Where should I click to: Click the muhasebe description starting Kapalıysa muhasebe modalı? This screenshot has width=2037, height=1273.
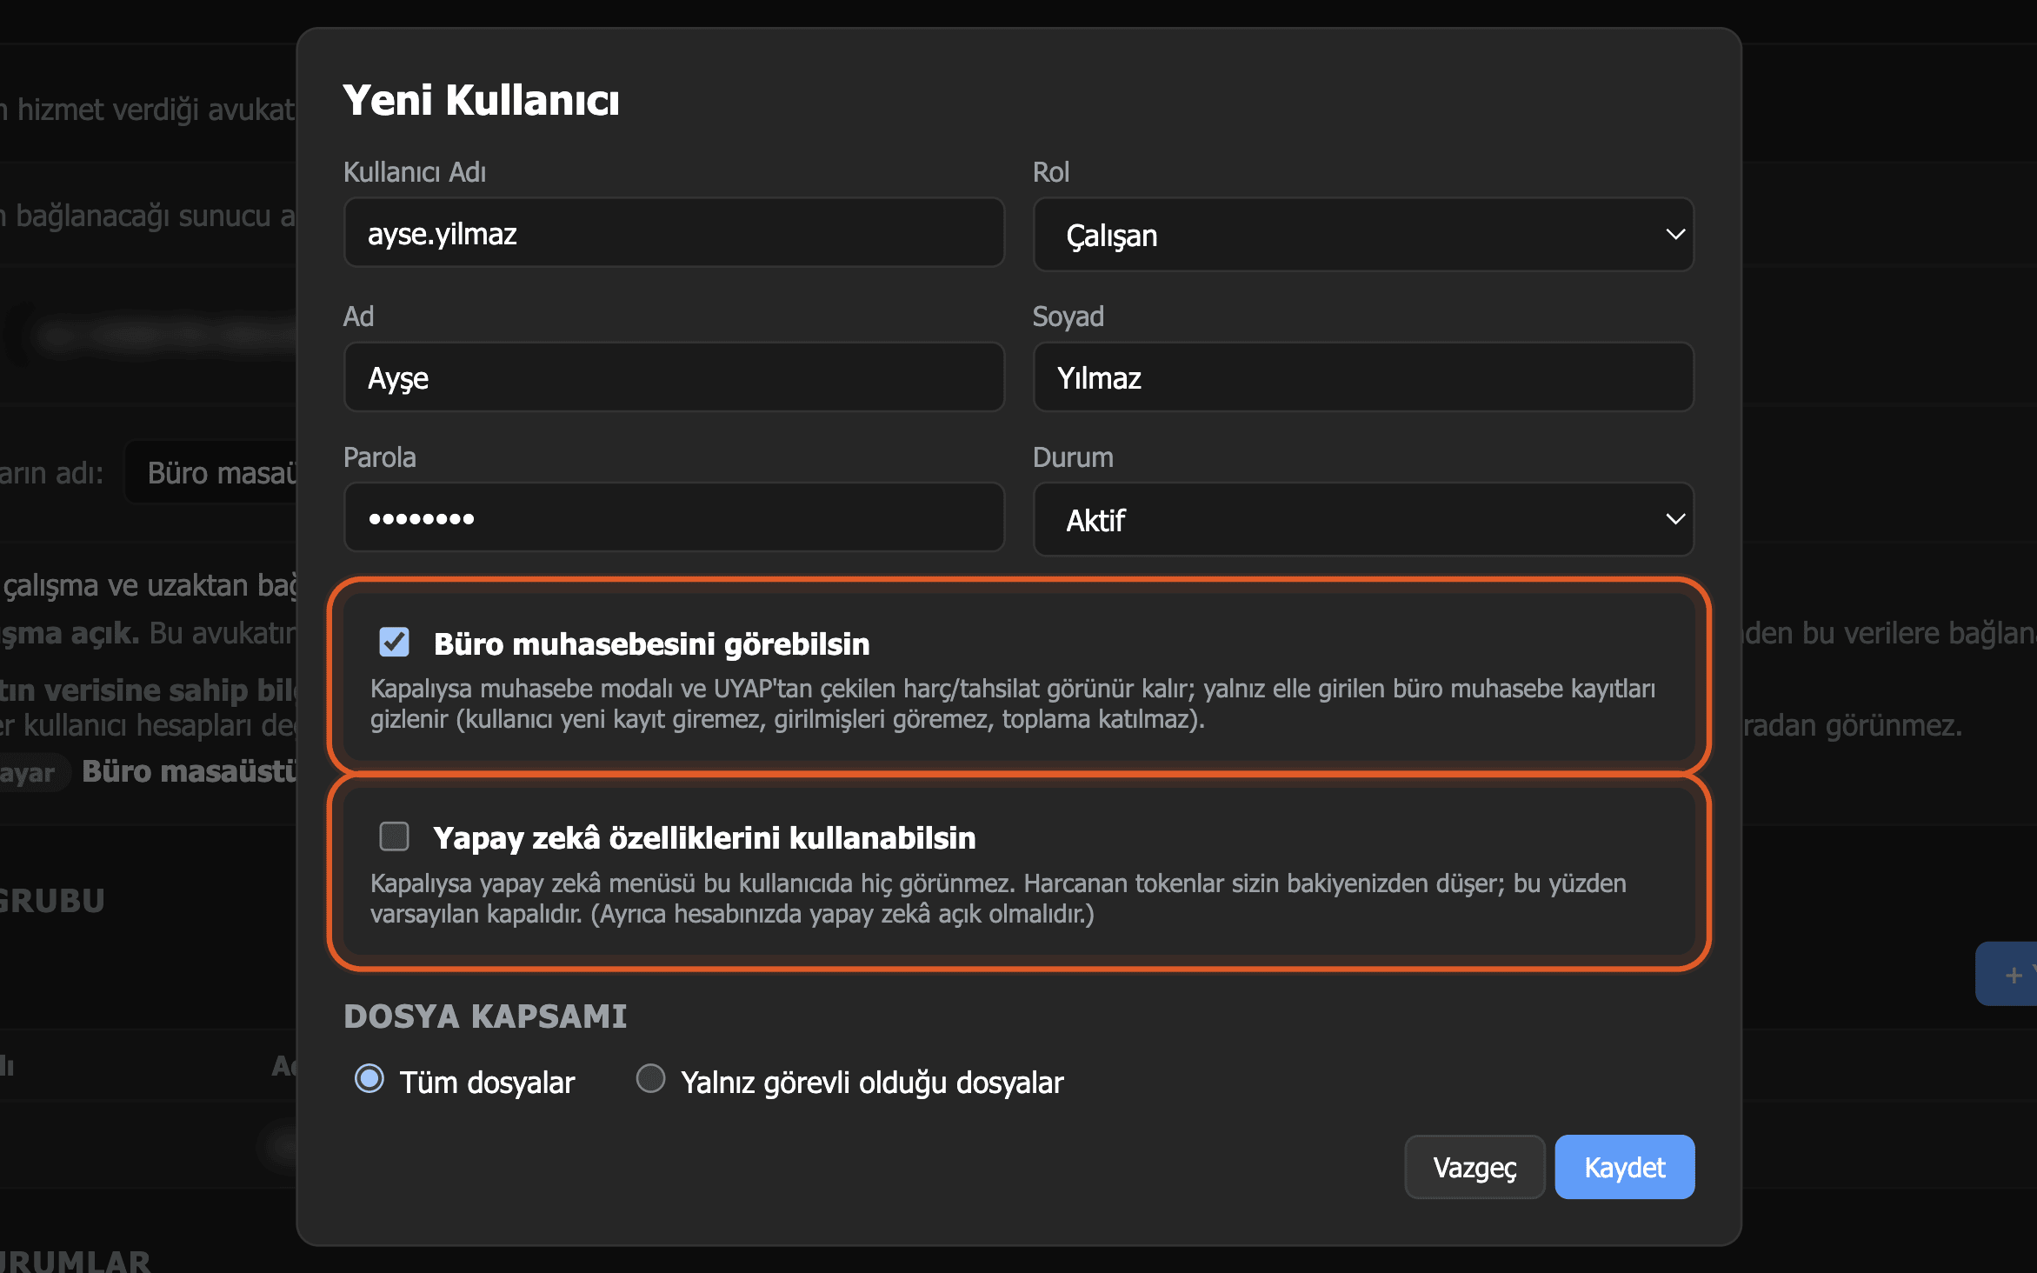pos(1013,704)
